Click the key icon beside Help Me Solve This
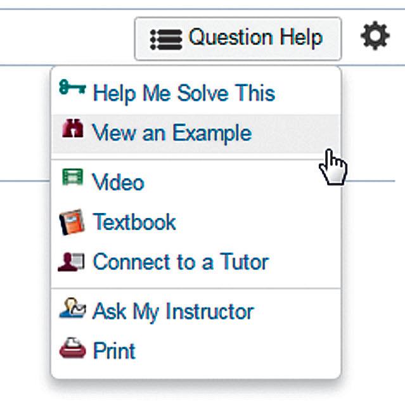This screenshot has height=405, width=405. pyautogui.click(x=72, y=89)
